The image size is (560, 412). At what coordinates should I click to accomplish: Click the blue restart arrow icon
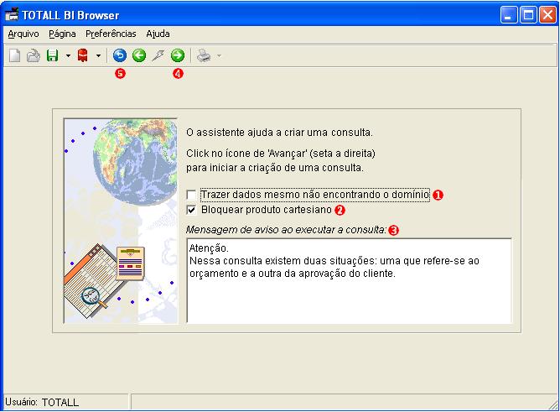point(120,55)
